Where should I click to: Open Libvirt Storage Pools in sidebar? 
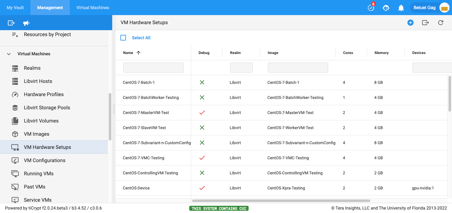(47, 107)
